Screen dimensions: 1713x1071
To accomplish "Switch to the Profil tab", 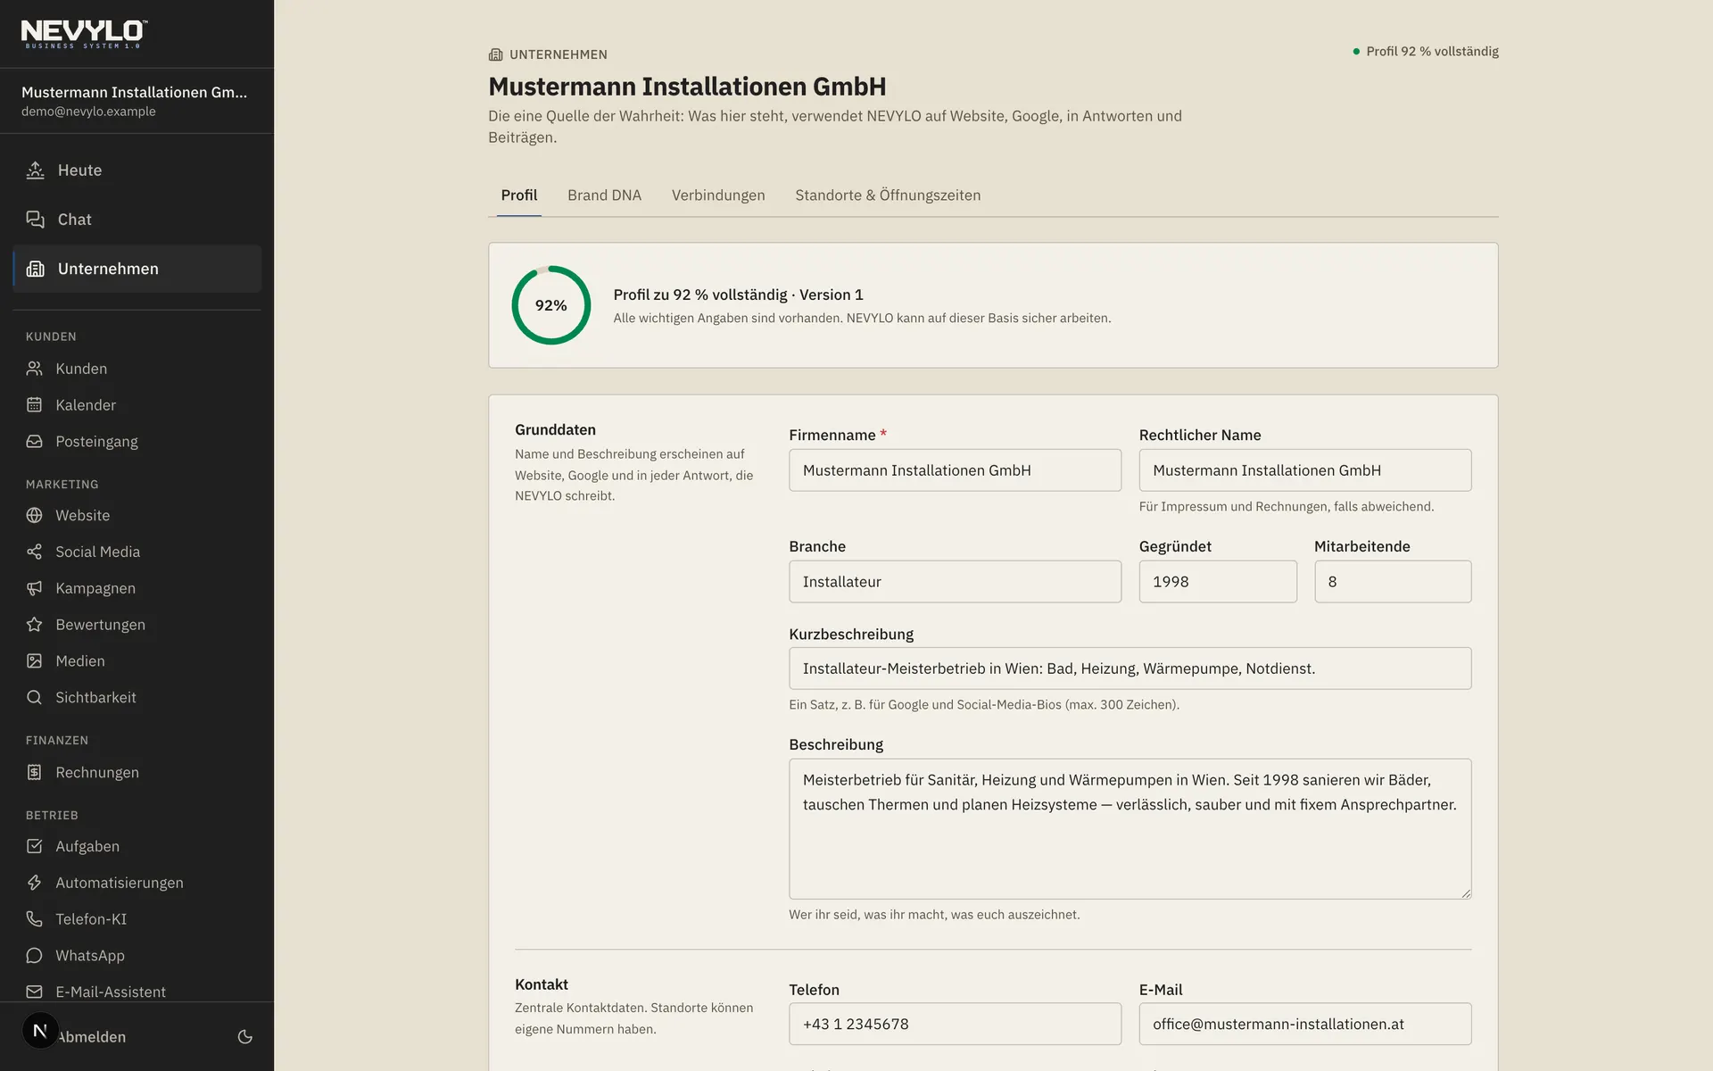I will (519, 195).
